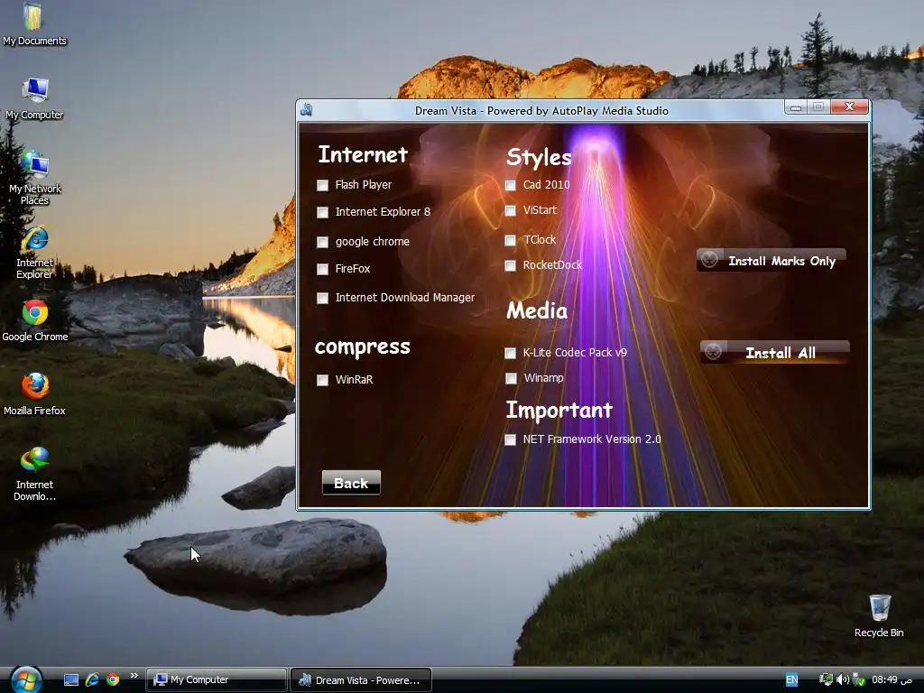Viewport: 924px width, 693px height.
Task: Check the Flash Player checkbox
Action: coord(322,186)
